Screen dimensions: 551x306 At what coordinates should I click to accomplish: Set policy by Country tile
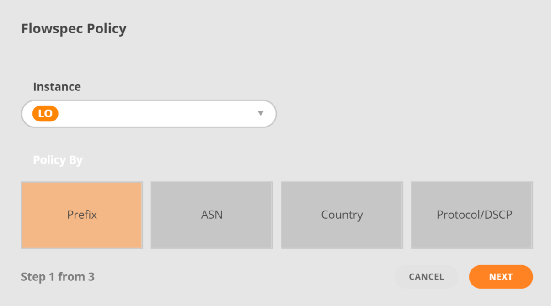click(342, 215)
